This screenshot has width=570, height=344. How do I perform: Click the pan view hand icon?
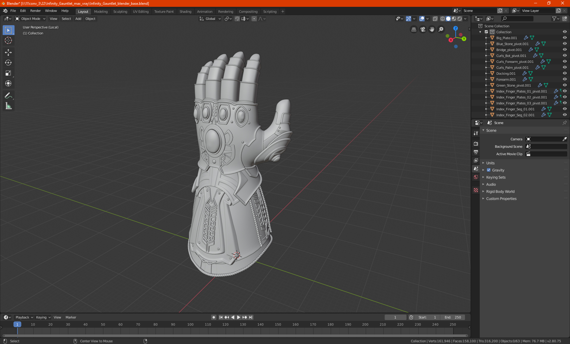(432, 29)
